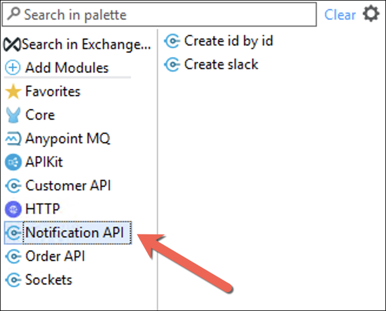Focus the Search in palette field
The image size is (386, 311).
point(159,15)
